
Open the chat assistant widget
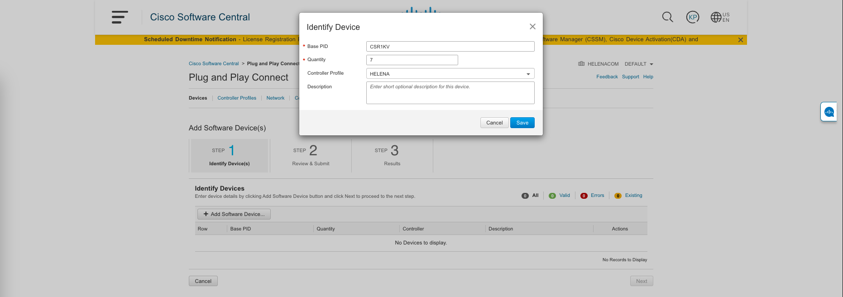click(829, 112)
